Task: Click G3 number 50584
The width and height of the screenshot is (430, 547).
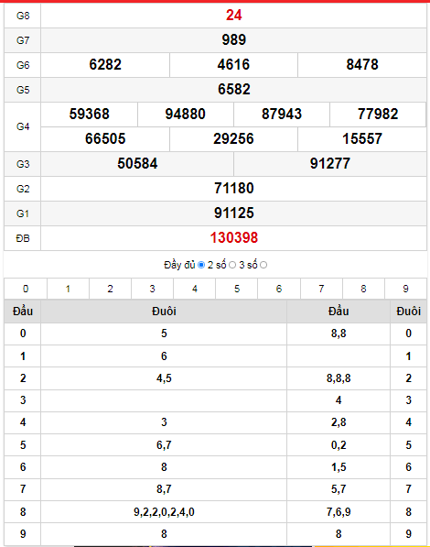Action: 137,164
